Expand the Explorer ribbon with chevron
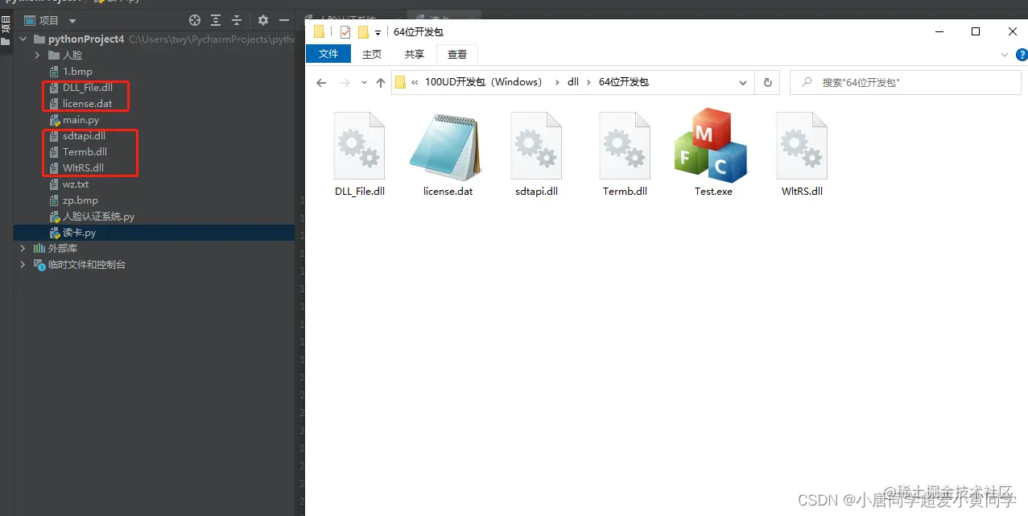Screen dimensions: 1028x516 point(1004,55)
